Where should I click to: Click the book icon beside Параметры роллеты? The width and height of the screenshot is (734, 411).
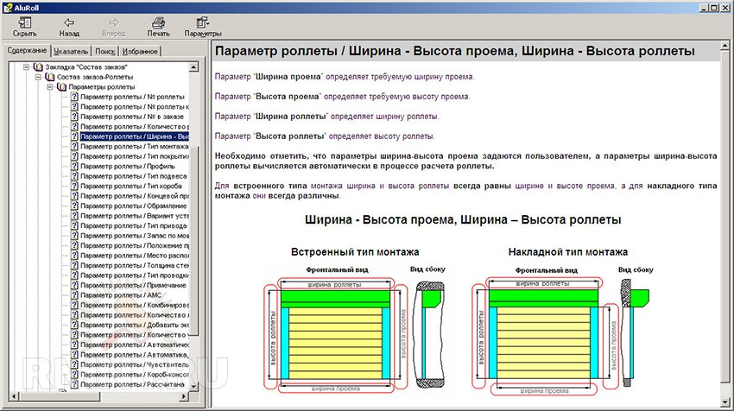click(61, 87)
